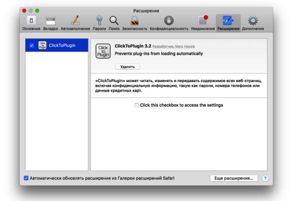
Task: Open the Дополнения gear pane
Action: click(253, 23)
